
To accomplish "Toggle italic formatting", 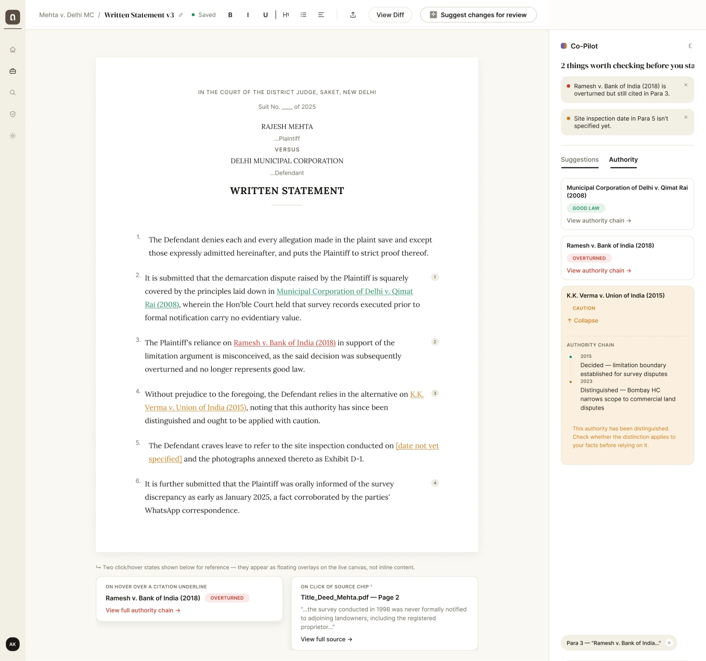I will click(x=248, y=15).
